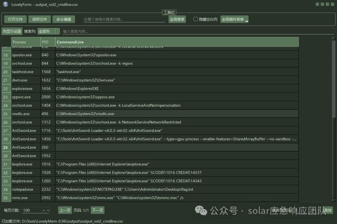The image size is (337, 224).
Task: Expand the 搜索列 全部列 combo box
Action: (x=49, y=31)
